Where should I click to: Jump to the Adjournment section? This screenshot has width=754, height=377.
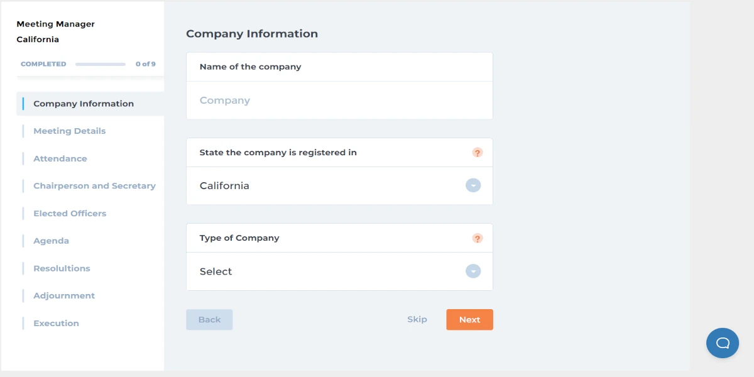[64, 296]
